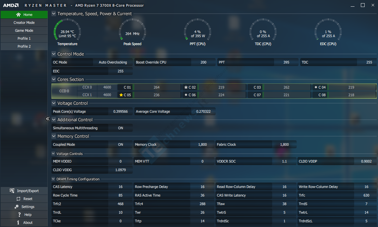This screenshot has height=227, width=378.
Task: Click the Reset button
Action: pyautogui.click(x=24, y=199)
